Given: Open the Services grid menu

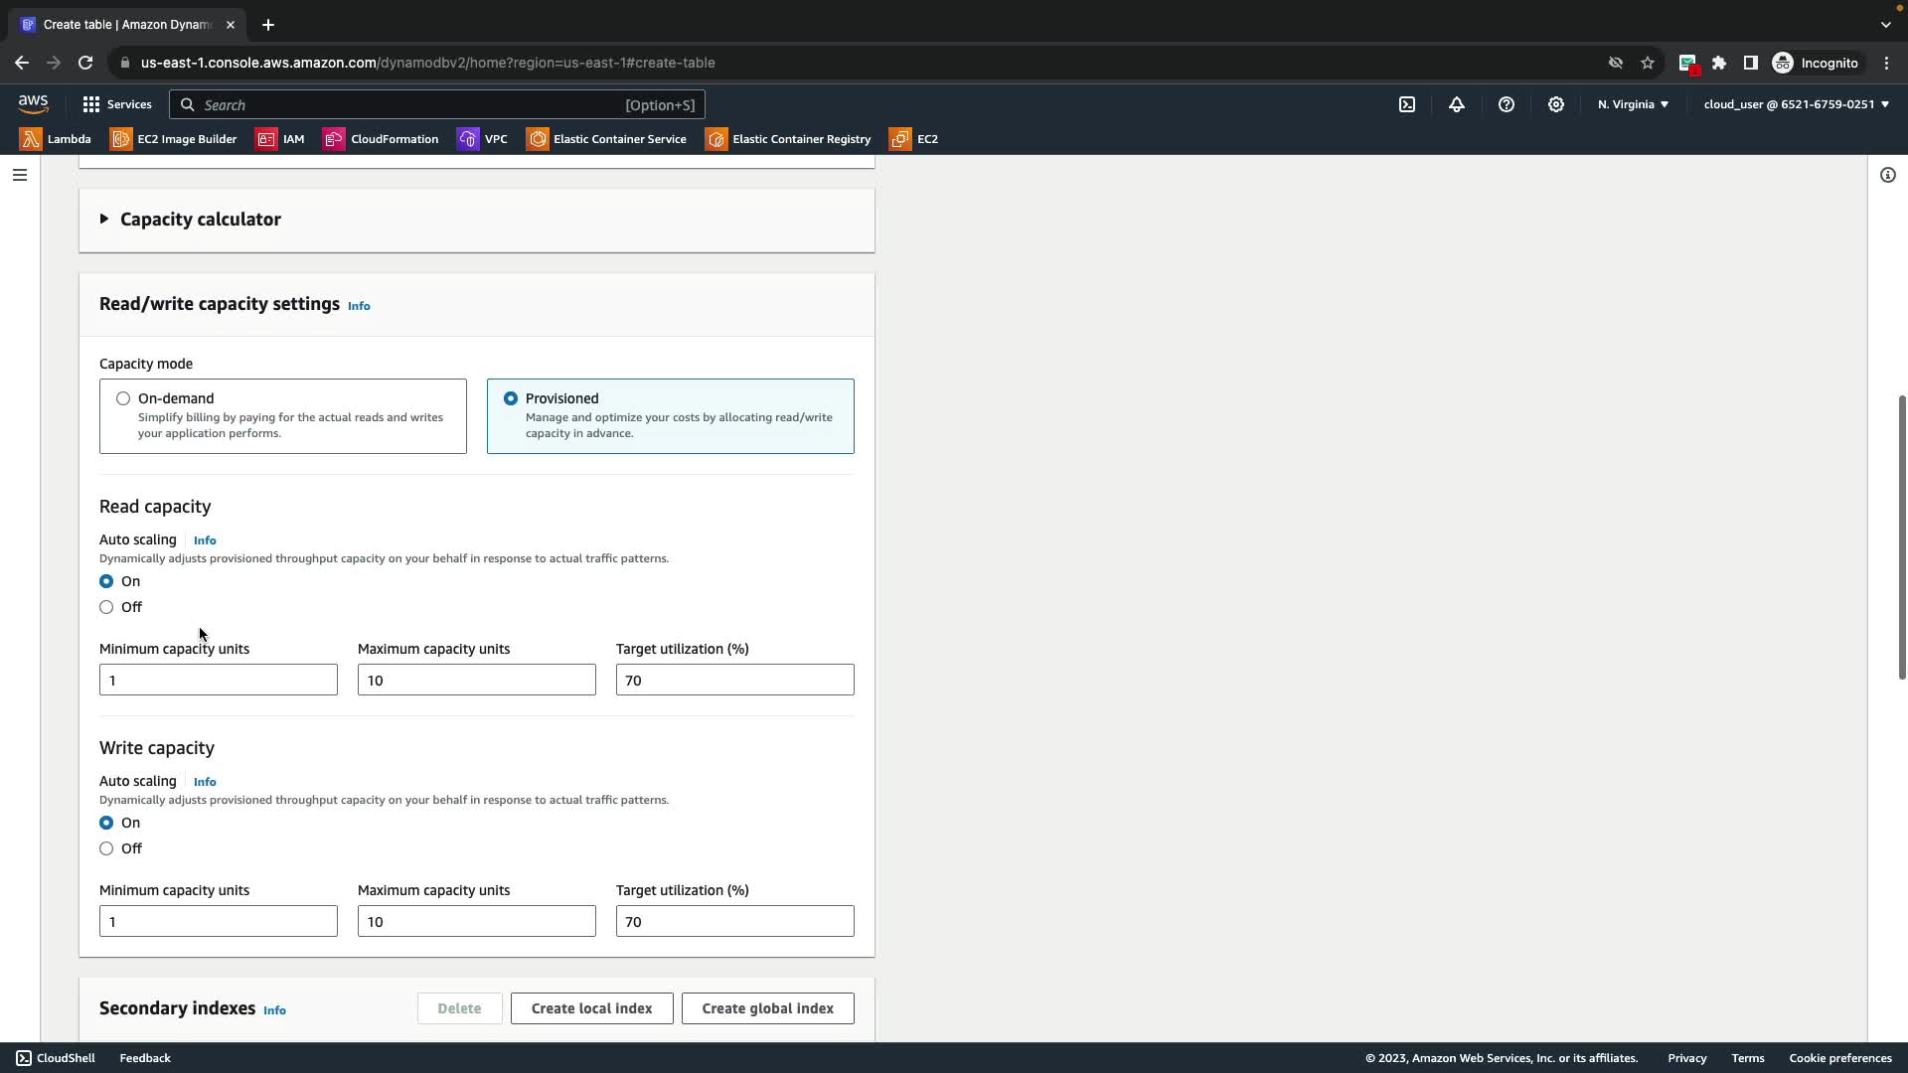Looking at the screenshot, I should (x=116, y=104).
